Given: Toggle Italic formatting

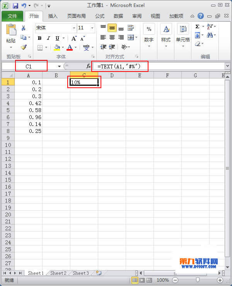Looking at the screenshot, I should point(48,38).
